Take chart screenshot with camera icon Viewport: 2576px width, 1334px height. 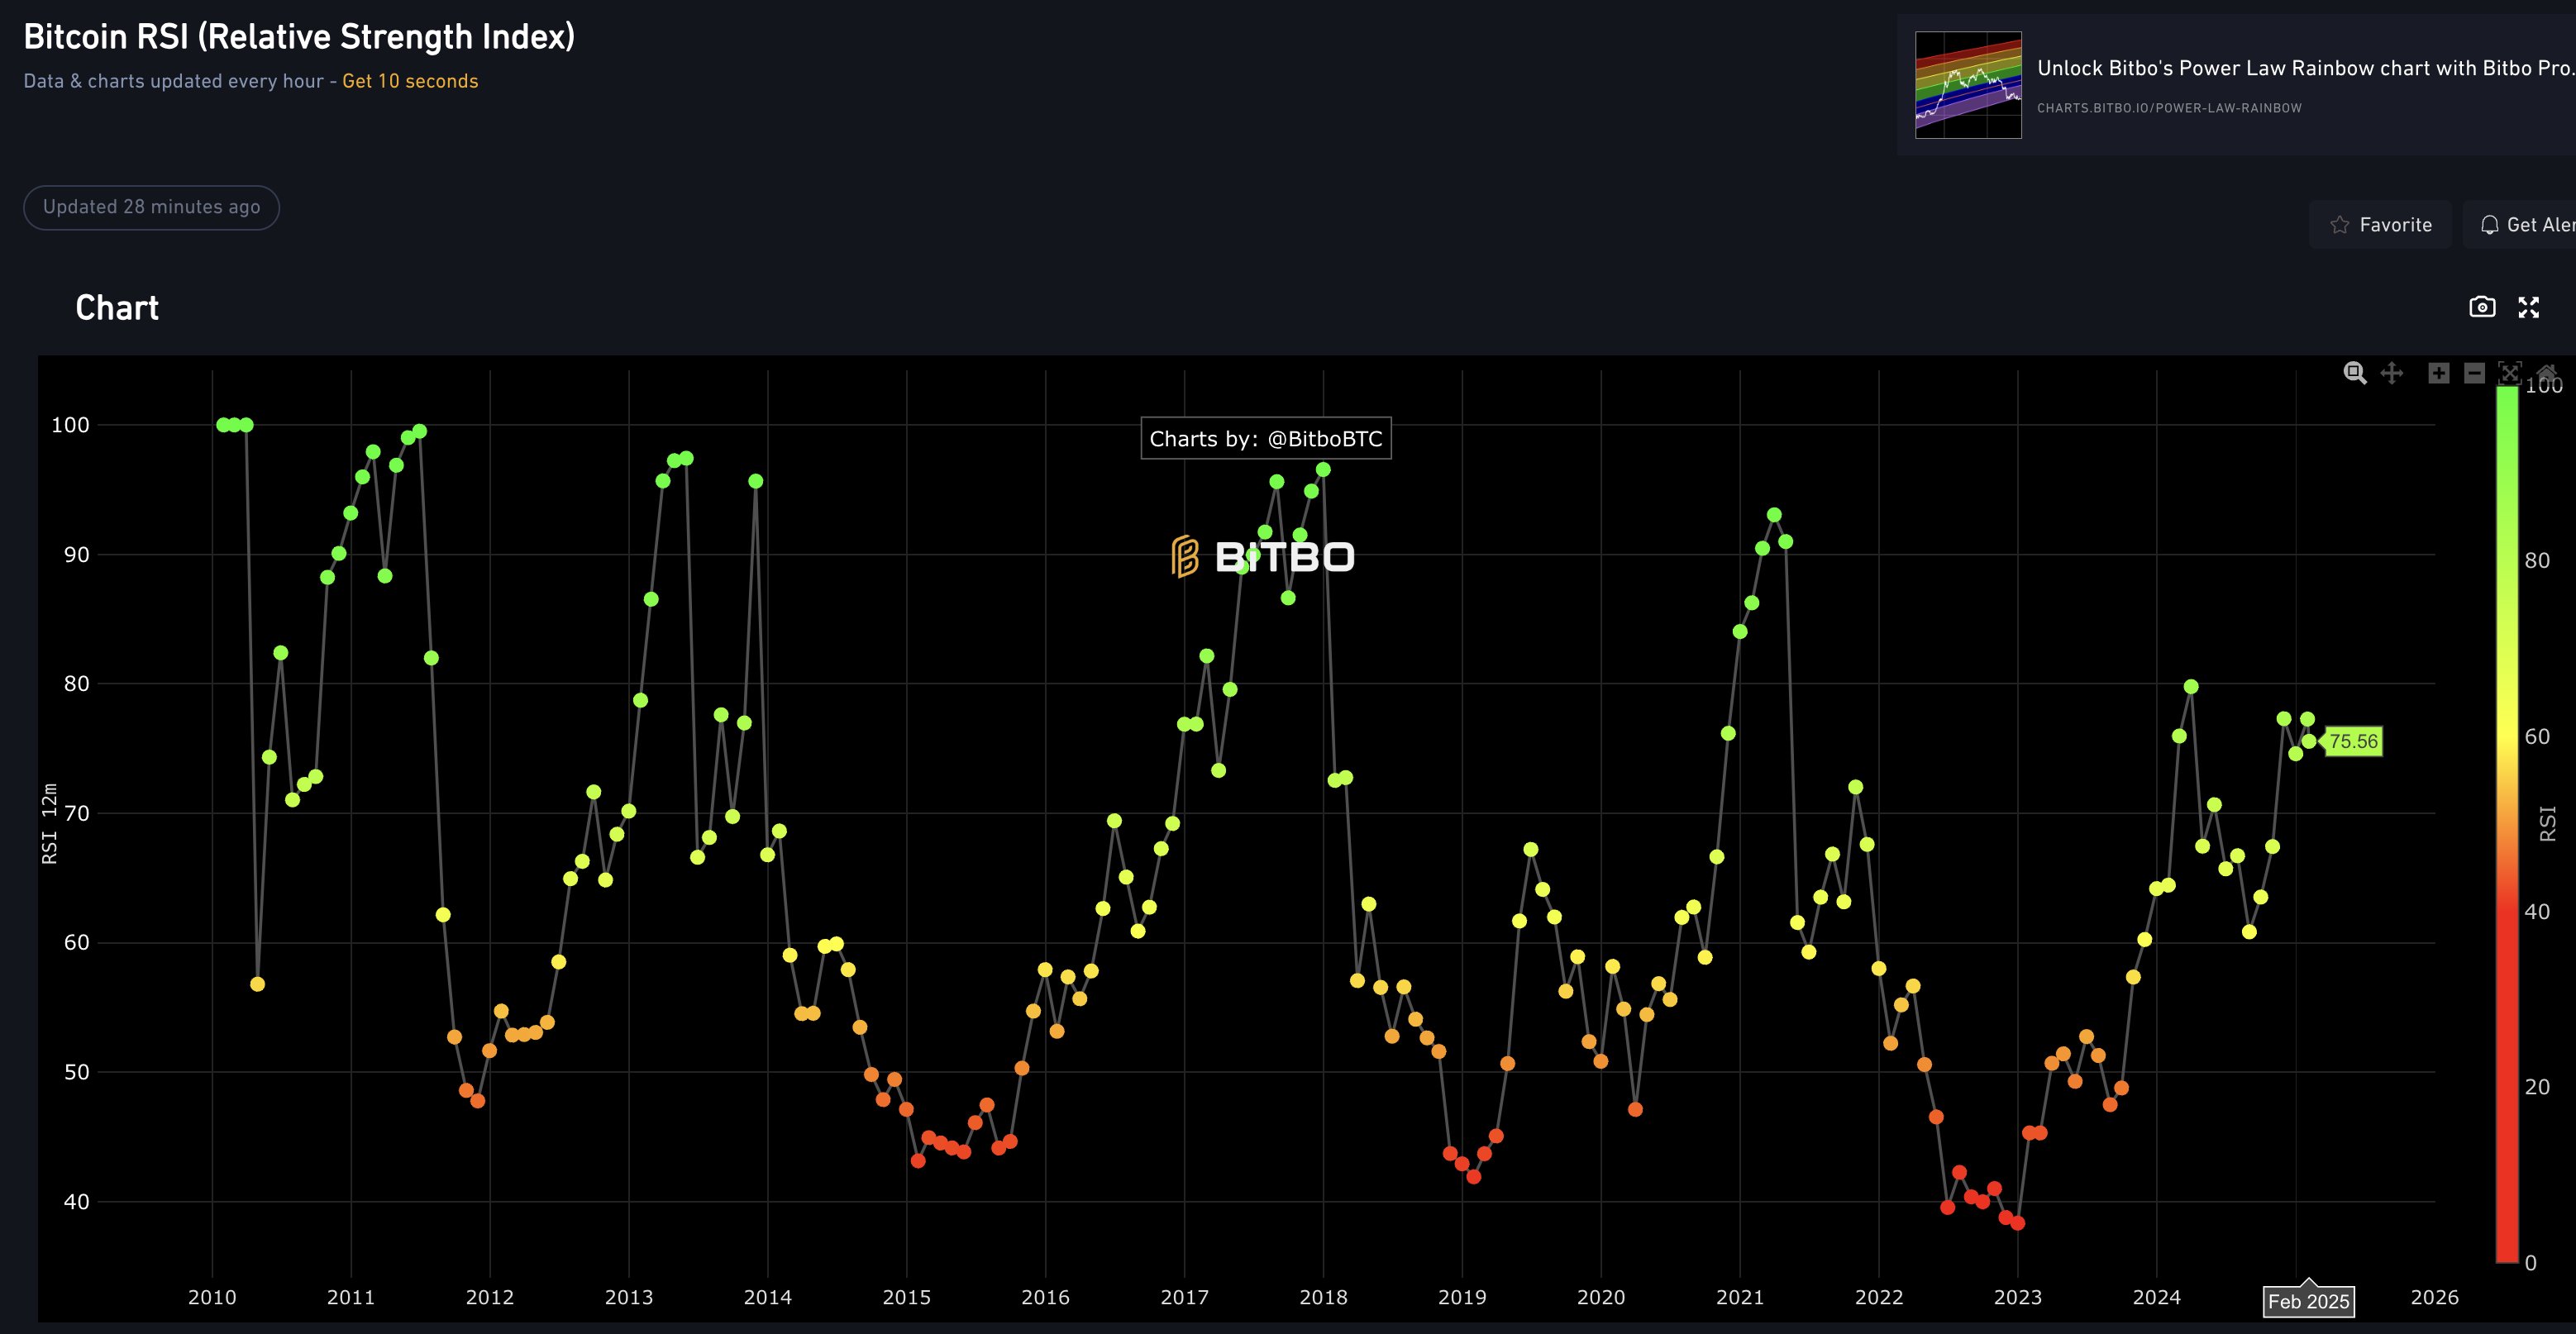[x=2482, y=307]
